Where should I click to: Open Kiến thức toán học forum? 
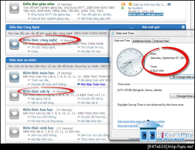point(39,73)
